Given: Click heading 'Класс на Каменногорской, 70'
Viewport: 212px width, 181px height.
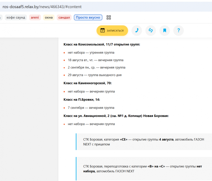Looking at the screenshot, I should (x=88, y=83).
